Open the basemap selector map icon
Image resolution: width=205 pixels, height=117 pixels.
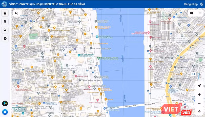point(192,13)
